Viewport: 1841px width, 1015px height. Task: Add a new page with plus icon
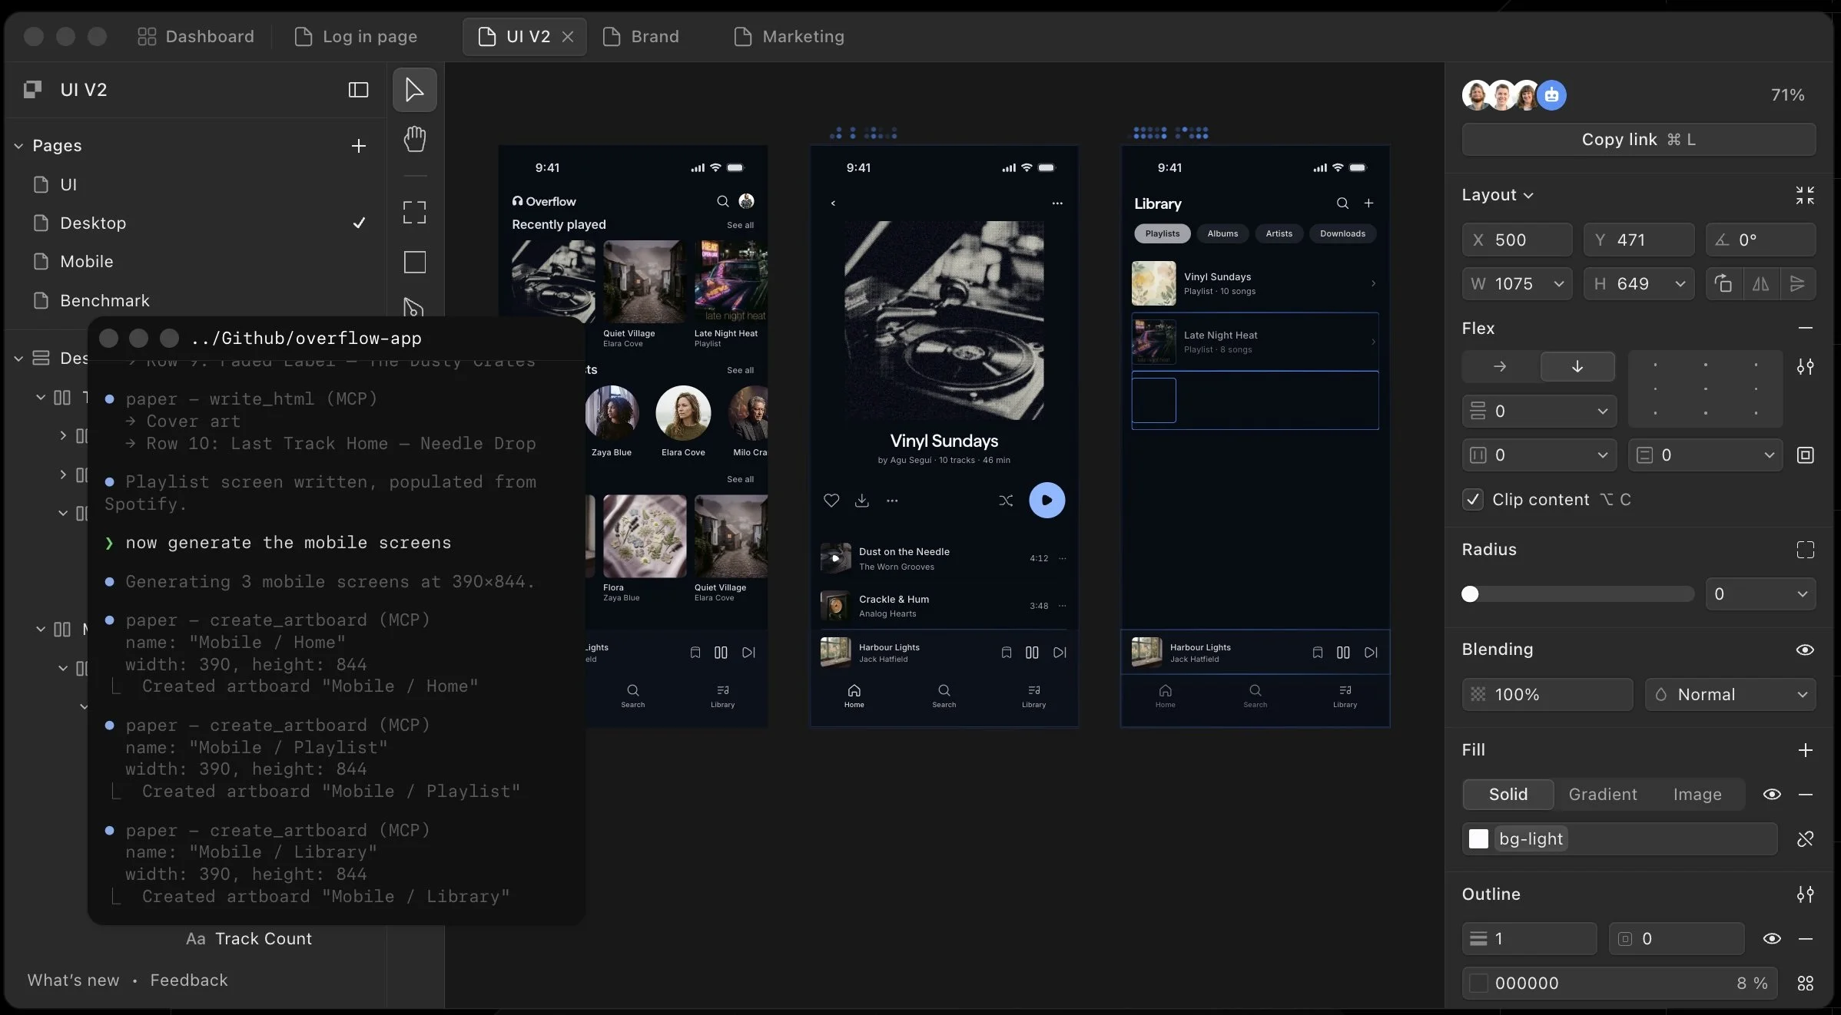(358, 146)
